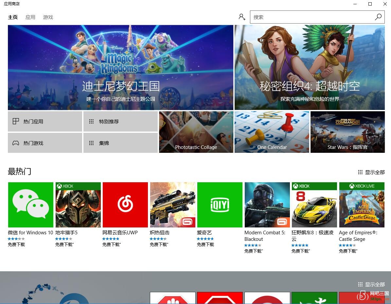Click the 网易云音乐UWP title text

pos(120,233)
